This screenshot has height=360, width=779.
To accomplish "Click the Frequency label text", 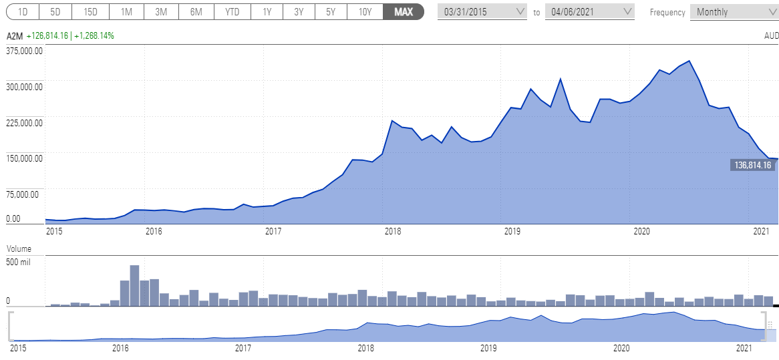I will click(x=667, y=13).
